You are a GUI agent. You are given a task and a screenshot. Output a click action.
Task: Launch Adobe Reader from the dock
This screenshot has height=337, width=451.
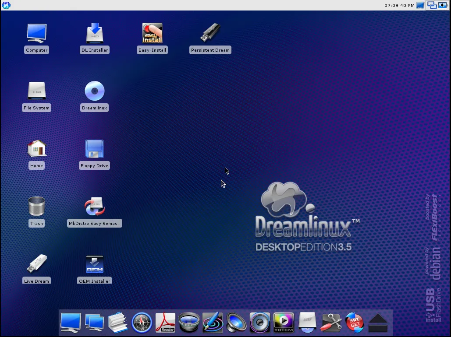165,323
